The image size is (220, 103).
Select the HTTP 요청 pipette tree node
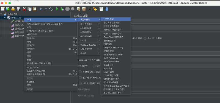click(18, 21)
